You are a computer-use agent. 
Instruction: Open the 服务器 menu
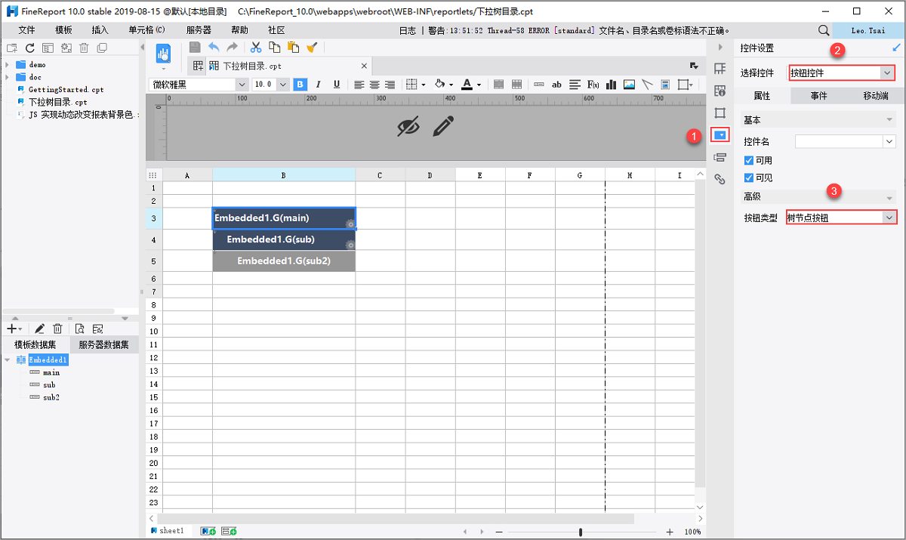pyautogui.click(x=199, y=30)
